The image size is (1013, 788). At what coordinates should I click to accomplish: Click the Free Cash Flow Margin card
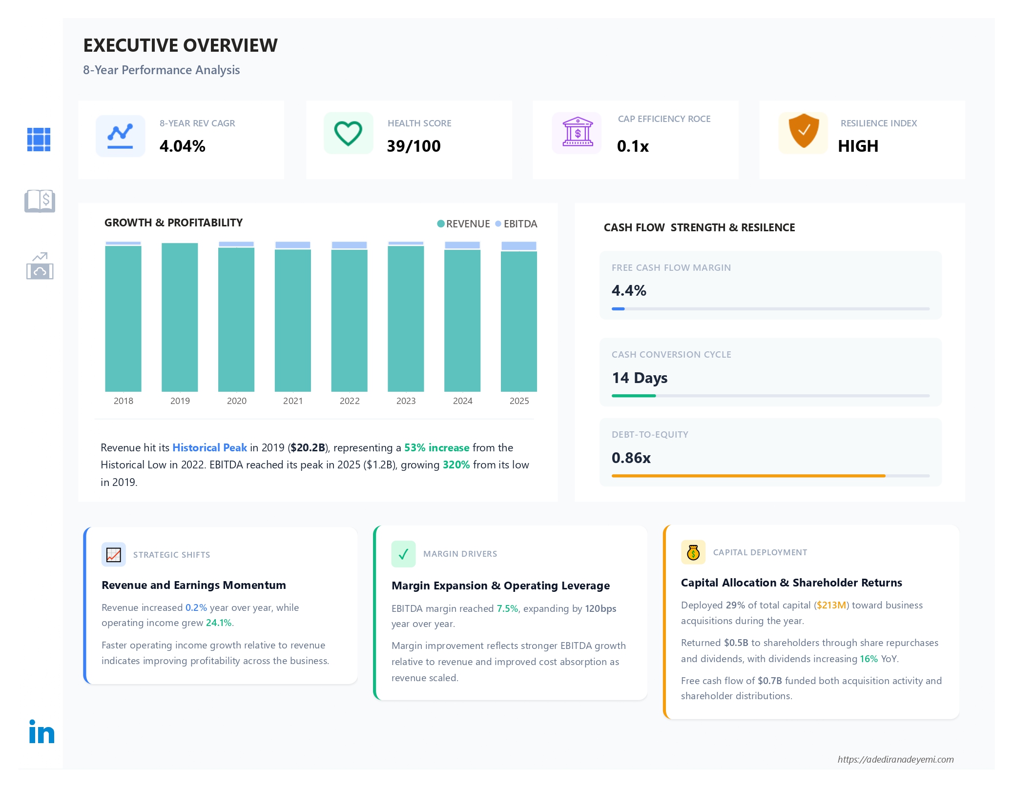(770, 285)
